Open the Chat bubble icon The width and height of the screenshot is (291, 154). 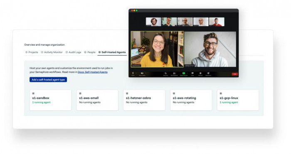tap(192, 73)
